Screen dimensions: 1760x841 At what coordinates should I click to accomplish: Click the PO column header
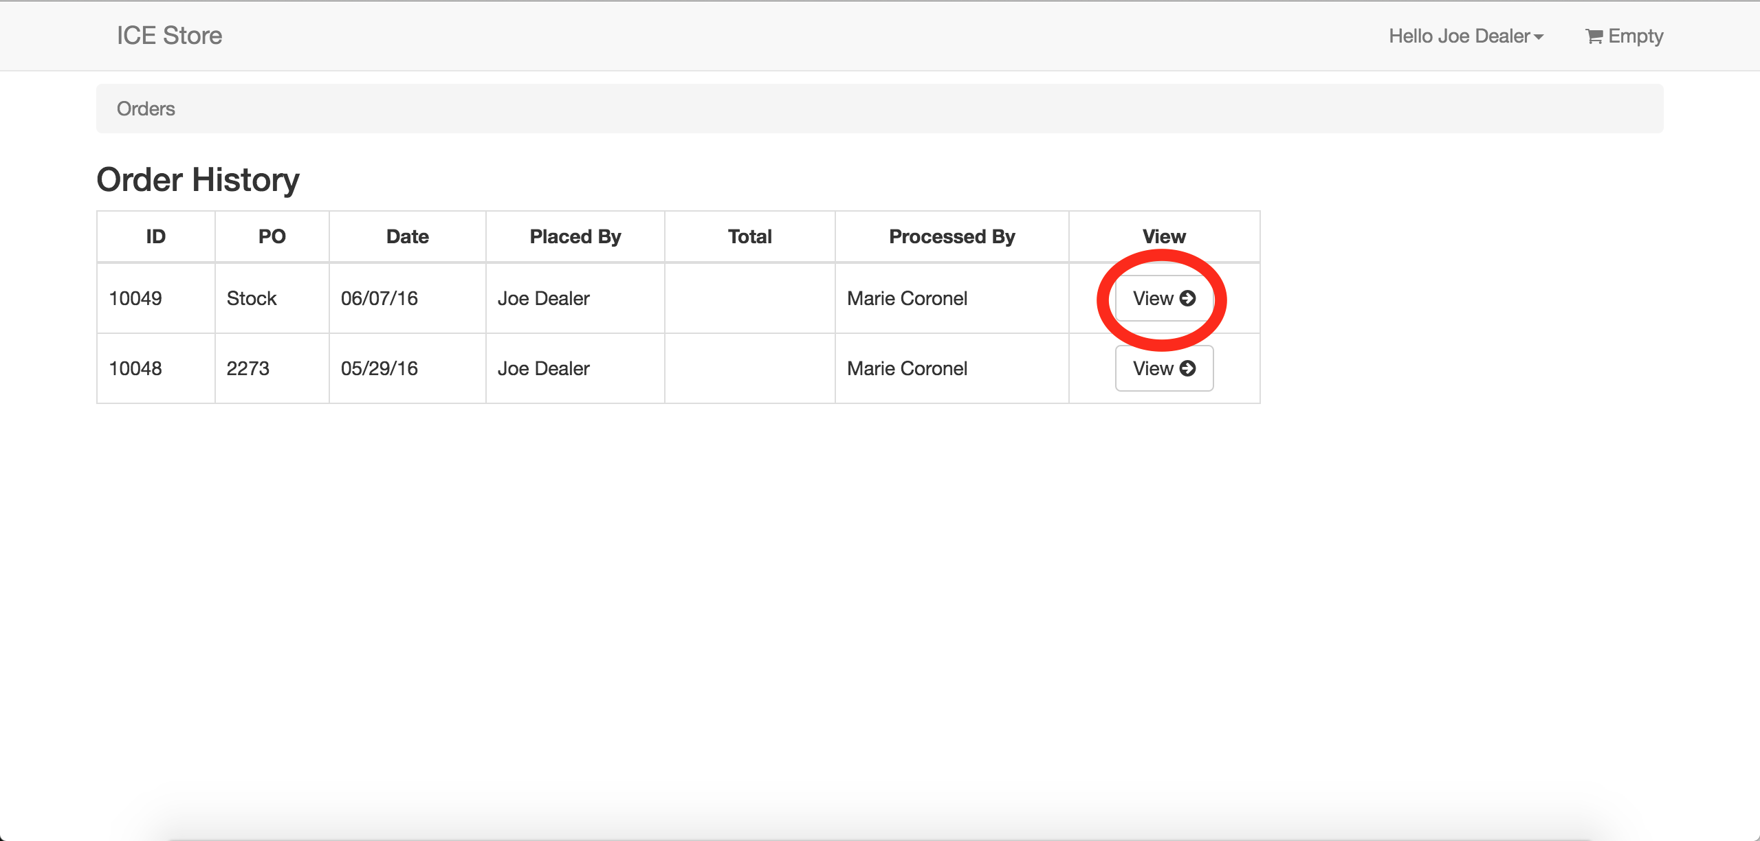tap(272, 236)
